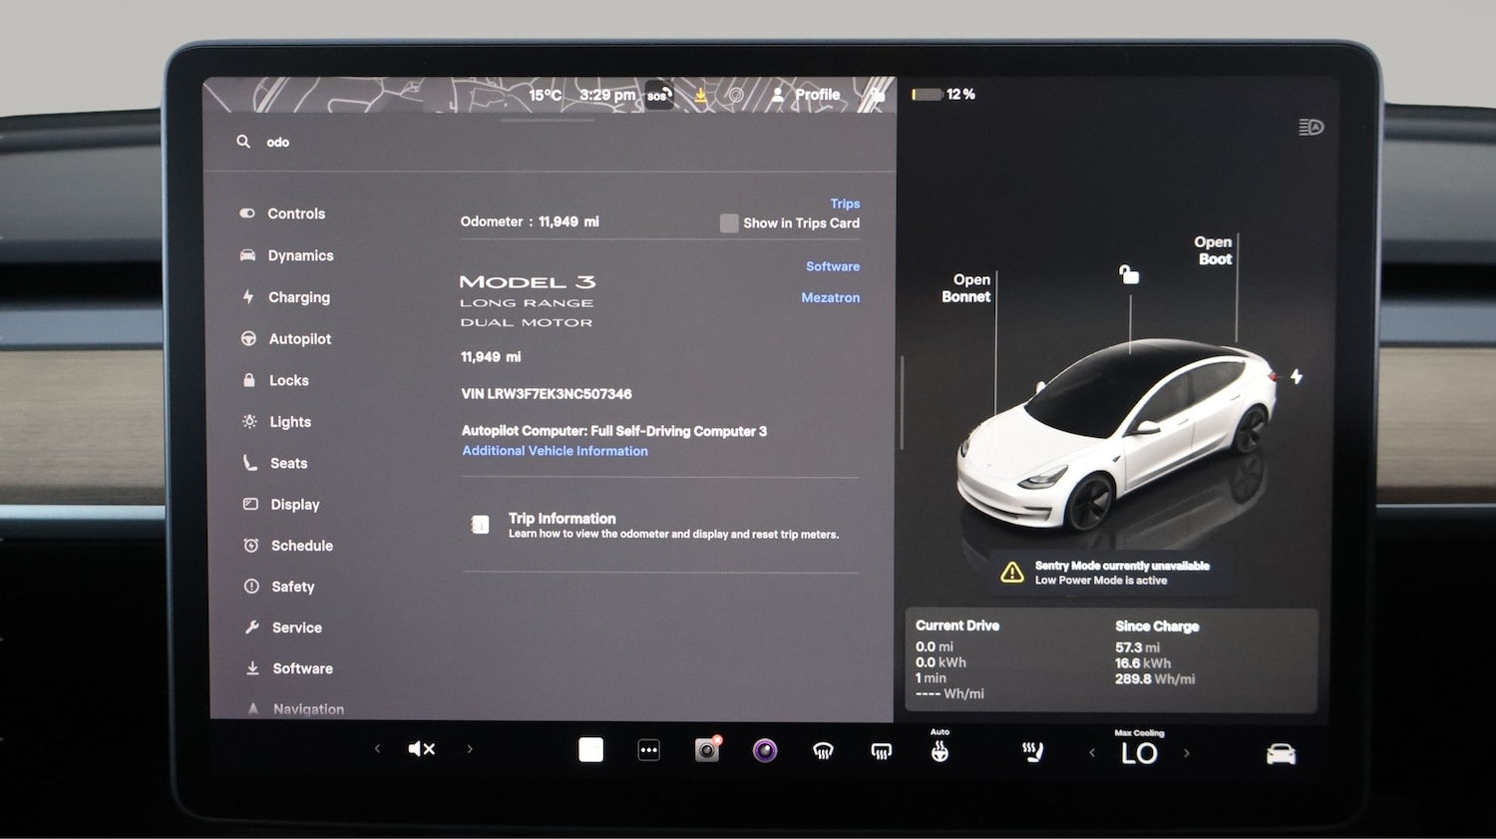Image resolution: width=1496 pixels, height=839 pixels.
Task: Launch the SOS emergency call
Action: point(658,95)
